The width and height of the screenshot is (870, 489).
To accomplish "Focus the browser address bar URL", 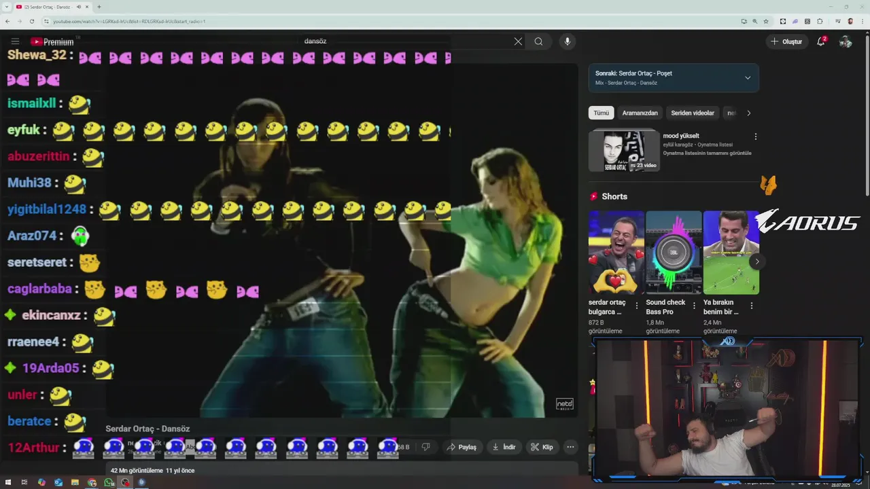I will pyautogui.click(x=129, y=21).
